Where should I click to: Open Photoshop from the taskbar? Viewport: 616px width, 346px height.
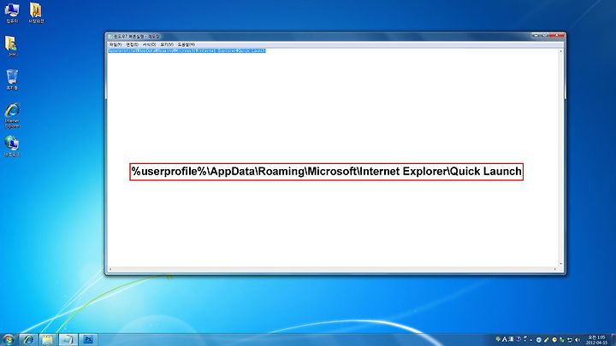[88, 340]
